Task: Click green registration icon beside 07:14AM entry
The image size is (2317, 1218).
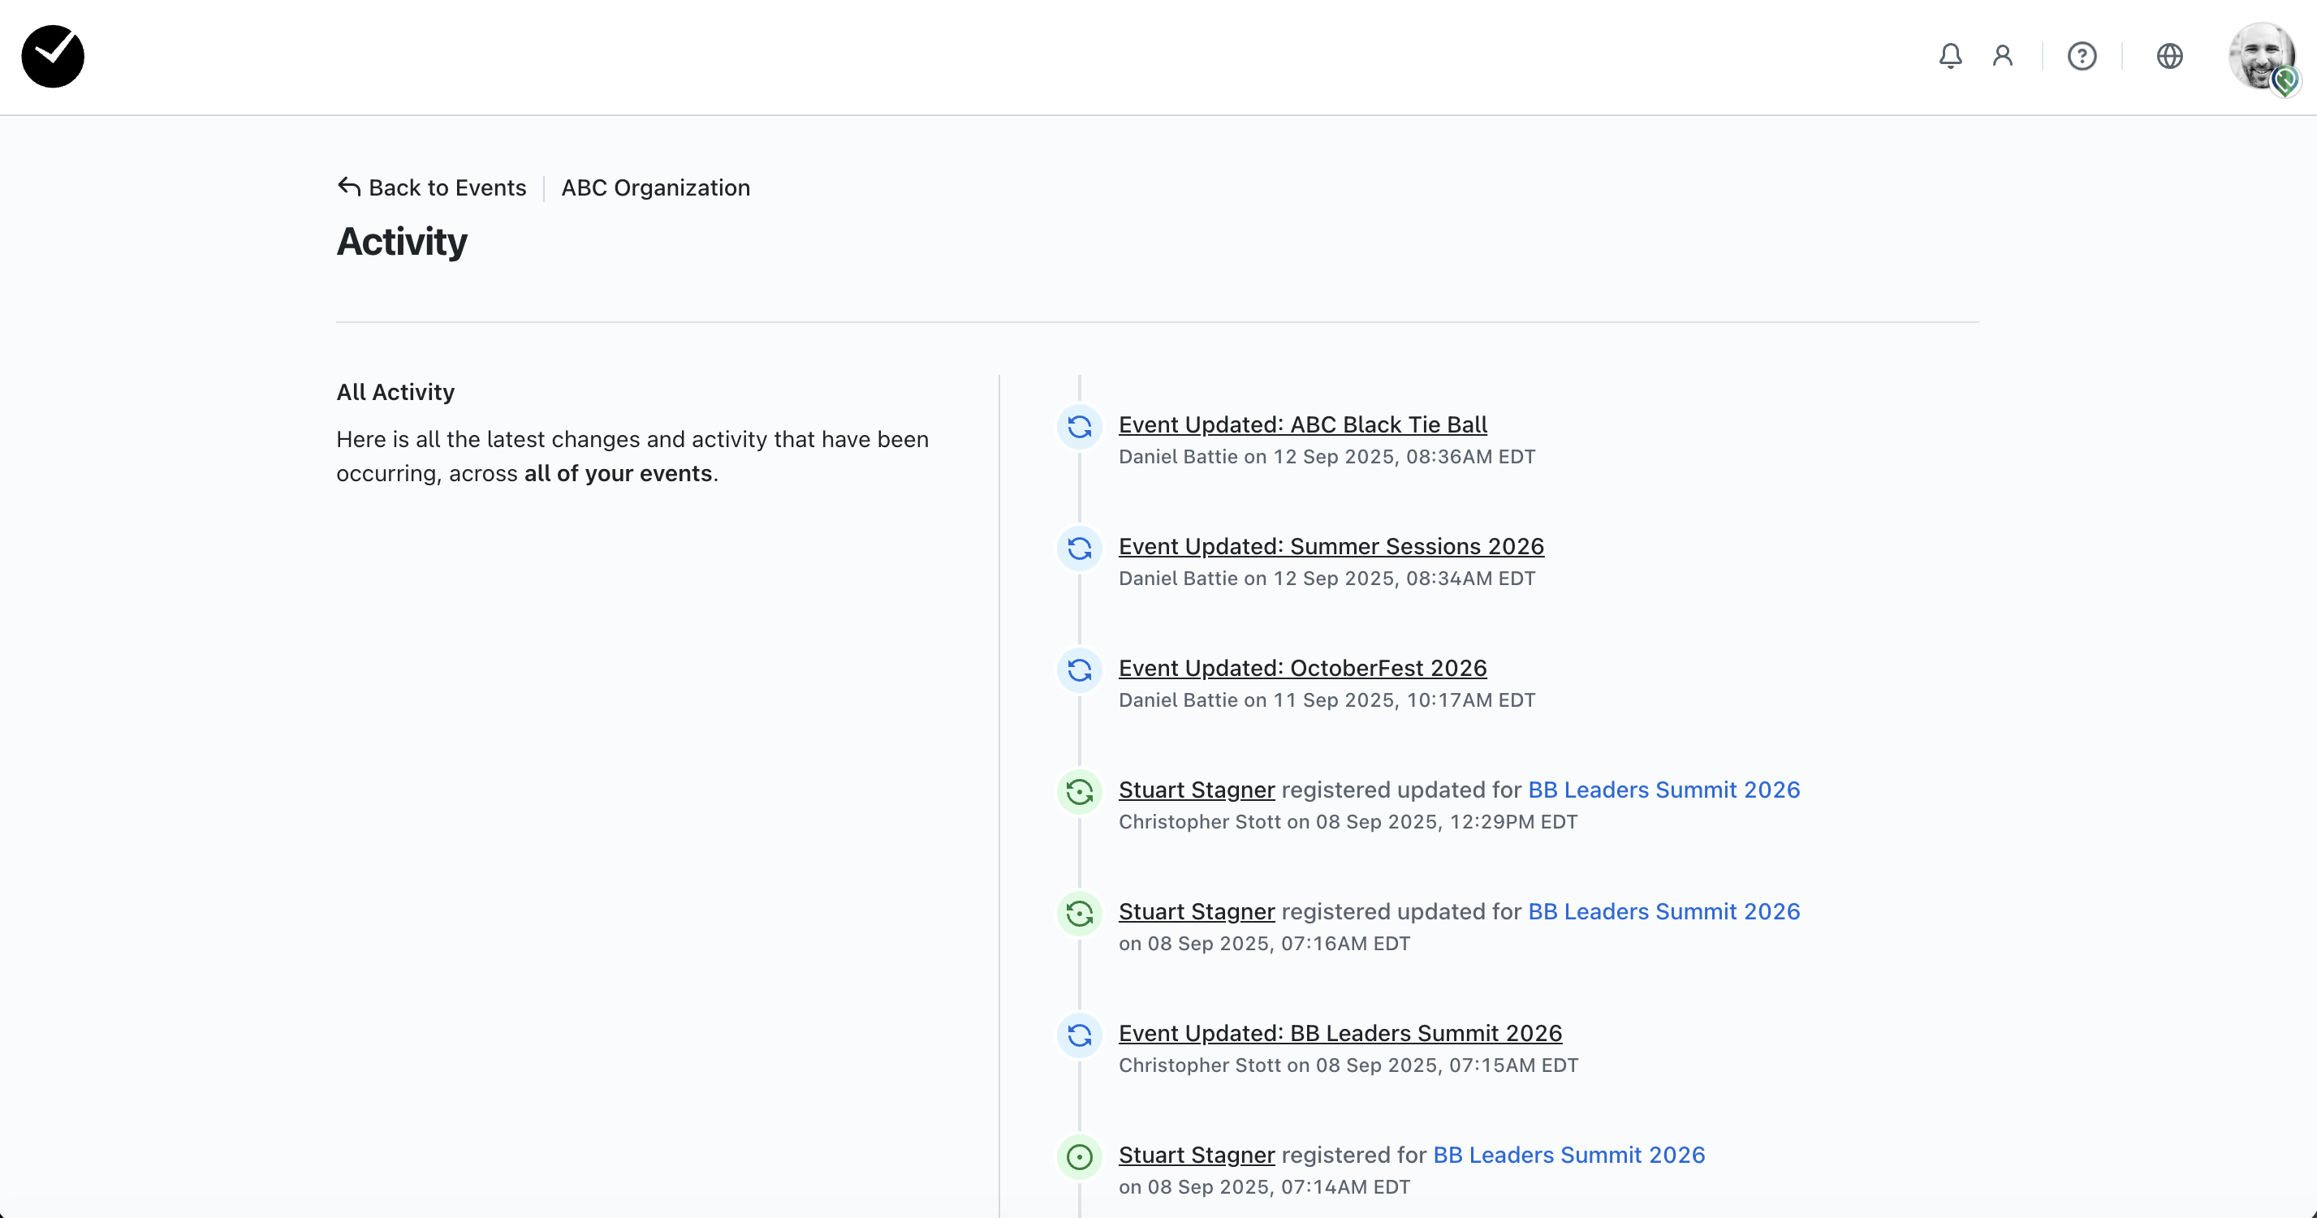Action: click(x=1080, y=1157)
